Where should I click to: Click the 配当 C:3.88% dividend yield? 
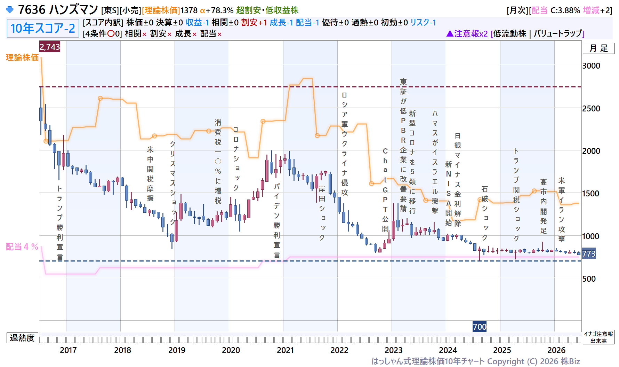pyautogui.click(x=556, y=10)
